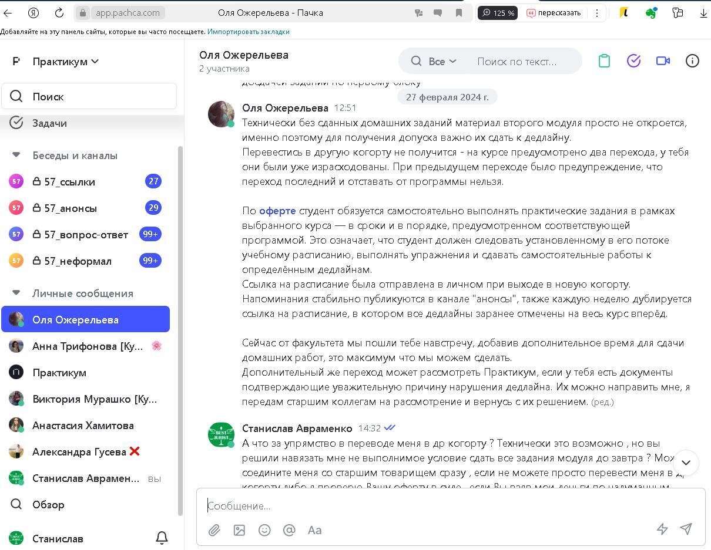Image resolution: width=711 pixels, height=550 pixels.
Task: Open the Все search filter dropdown
Action: 442,61
